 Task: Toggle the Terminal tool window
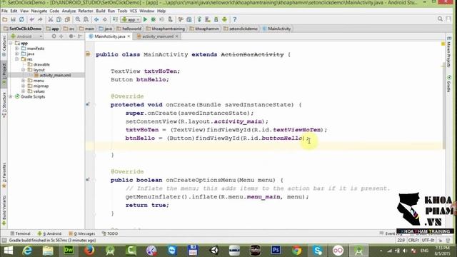[x=21, y=233]
